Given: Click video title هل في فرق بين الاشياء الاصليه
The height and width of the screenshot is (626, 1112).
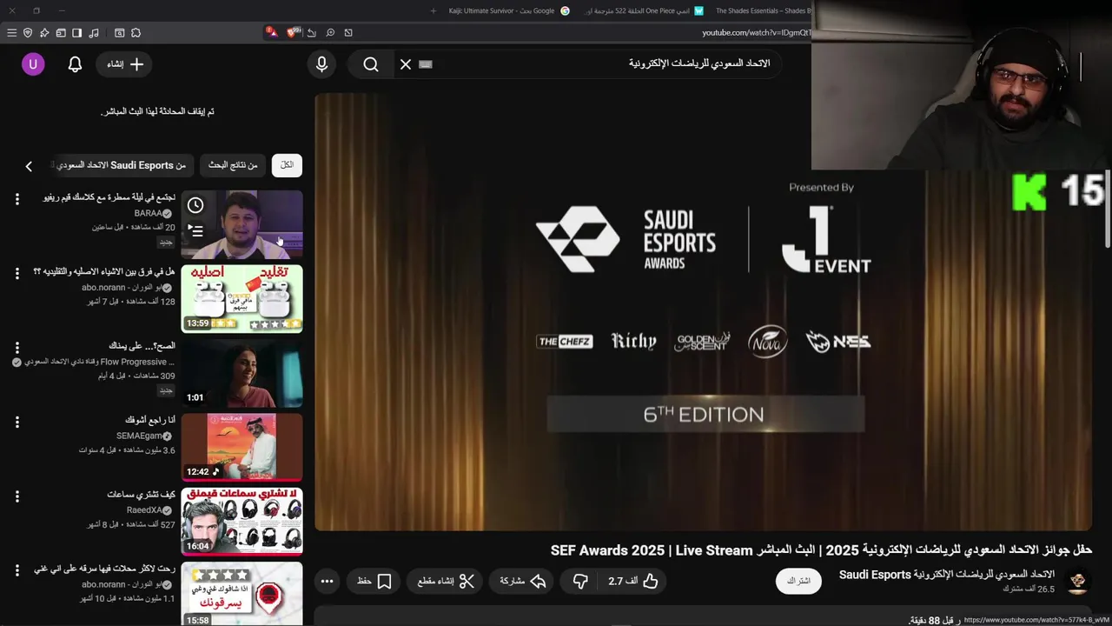Looking at the screenshot, I should [x=104, y=272].
